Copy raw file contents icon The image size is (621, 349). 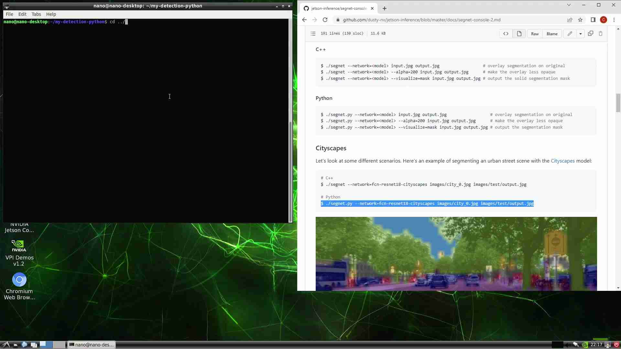590,34
